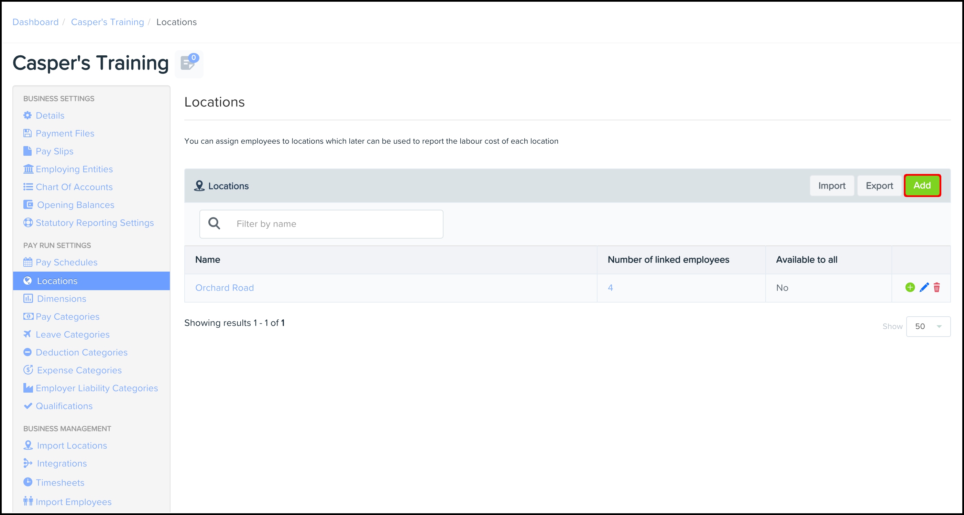Image resolution: width=964 pixels, height=515 pixels.
Task: Click the blue pencil edit icon
Action: (924, 287)
